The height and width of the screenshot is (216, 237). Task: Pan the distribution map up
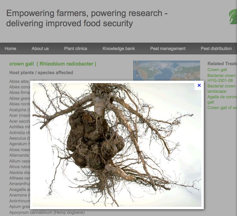(137, 62)
